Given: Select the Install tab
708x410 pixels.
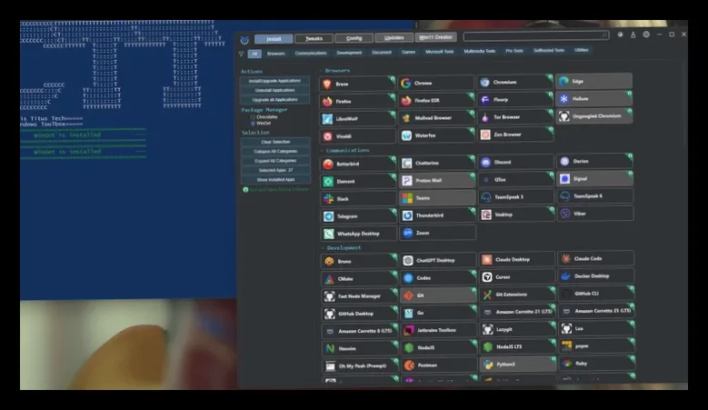Looking at the screenshot, I should (x=274, y=39).
